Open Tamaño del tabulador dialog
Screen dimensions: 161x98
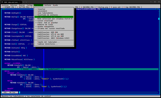coord(54,42)
